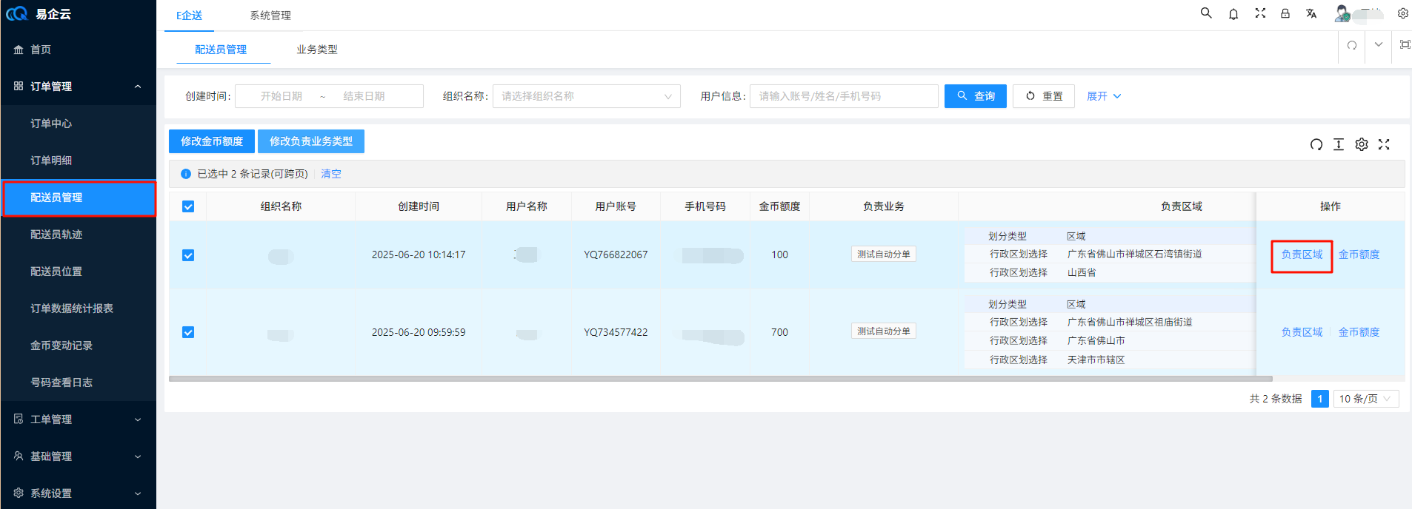Expand table to fullscreen icon

pyautogui.click(x=1384, y=144)
